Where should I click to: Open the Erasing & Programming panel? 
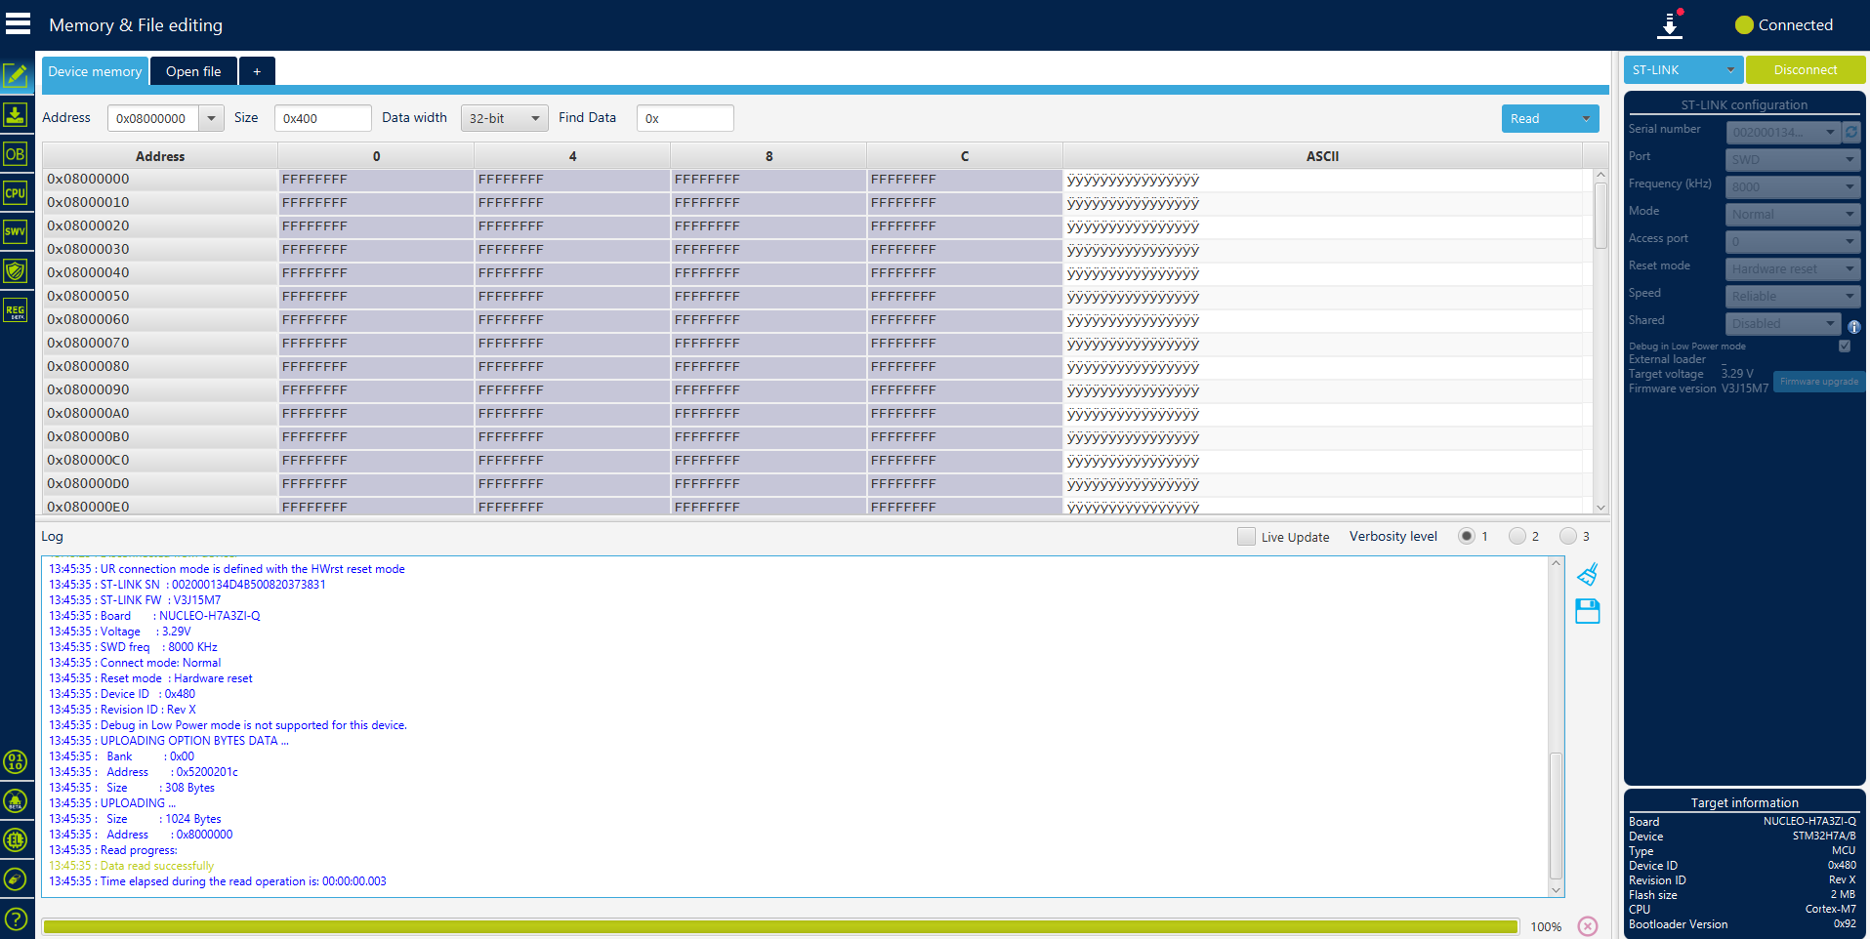[x=15, y=115]
